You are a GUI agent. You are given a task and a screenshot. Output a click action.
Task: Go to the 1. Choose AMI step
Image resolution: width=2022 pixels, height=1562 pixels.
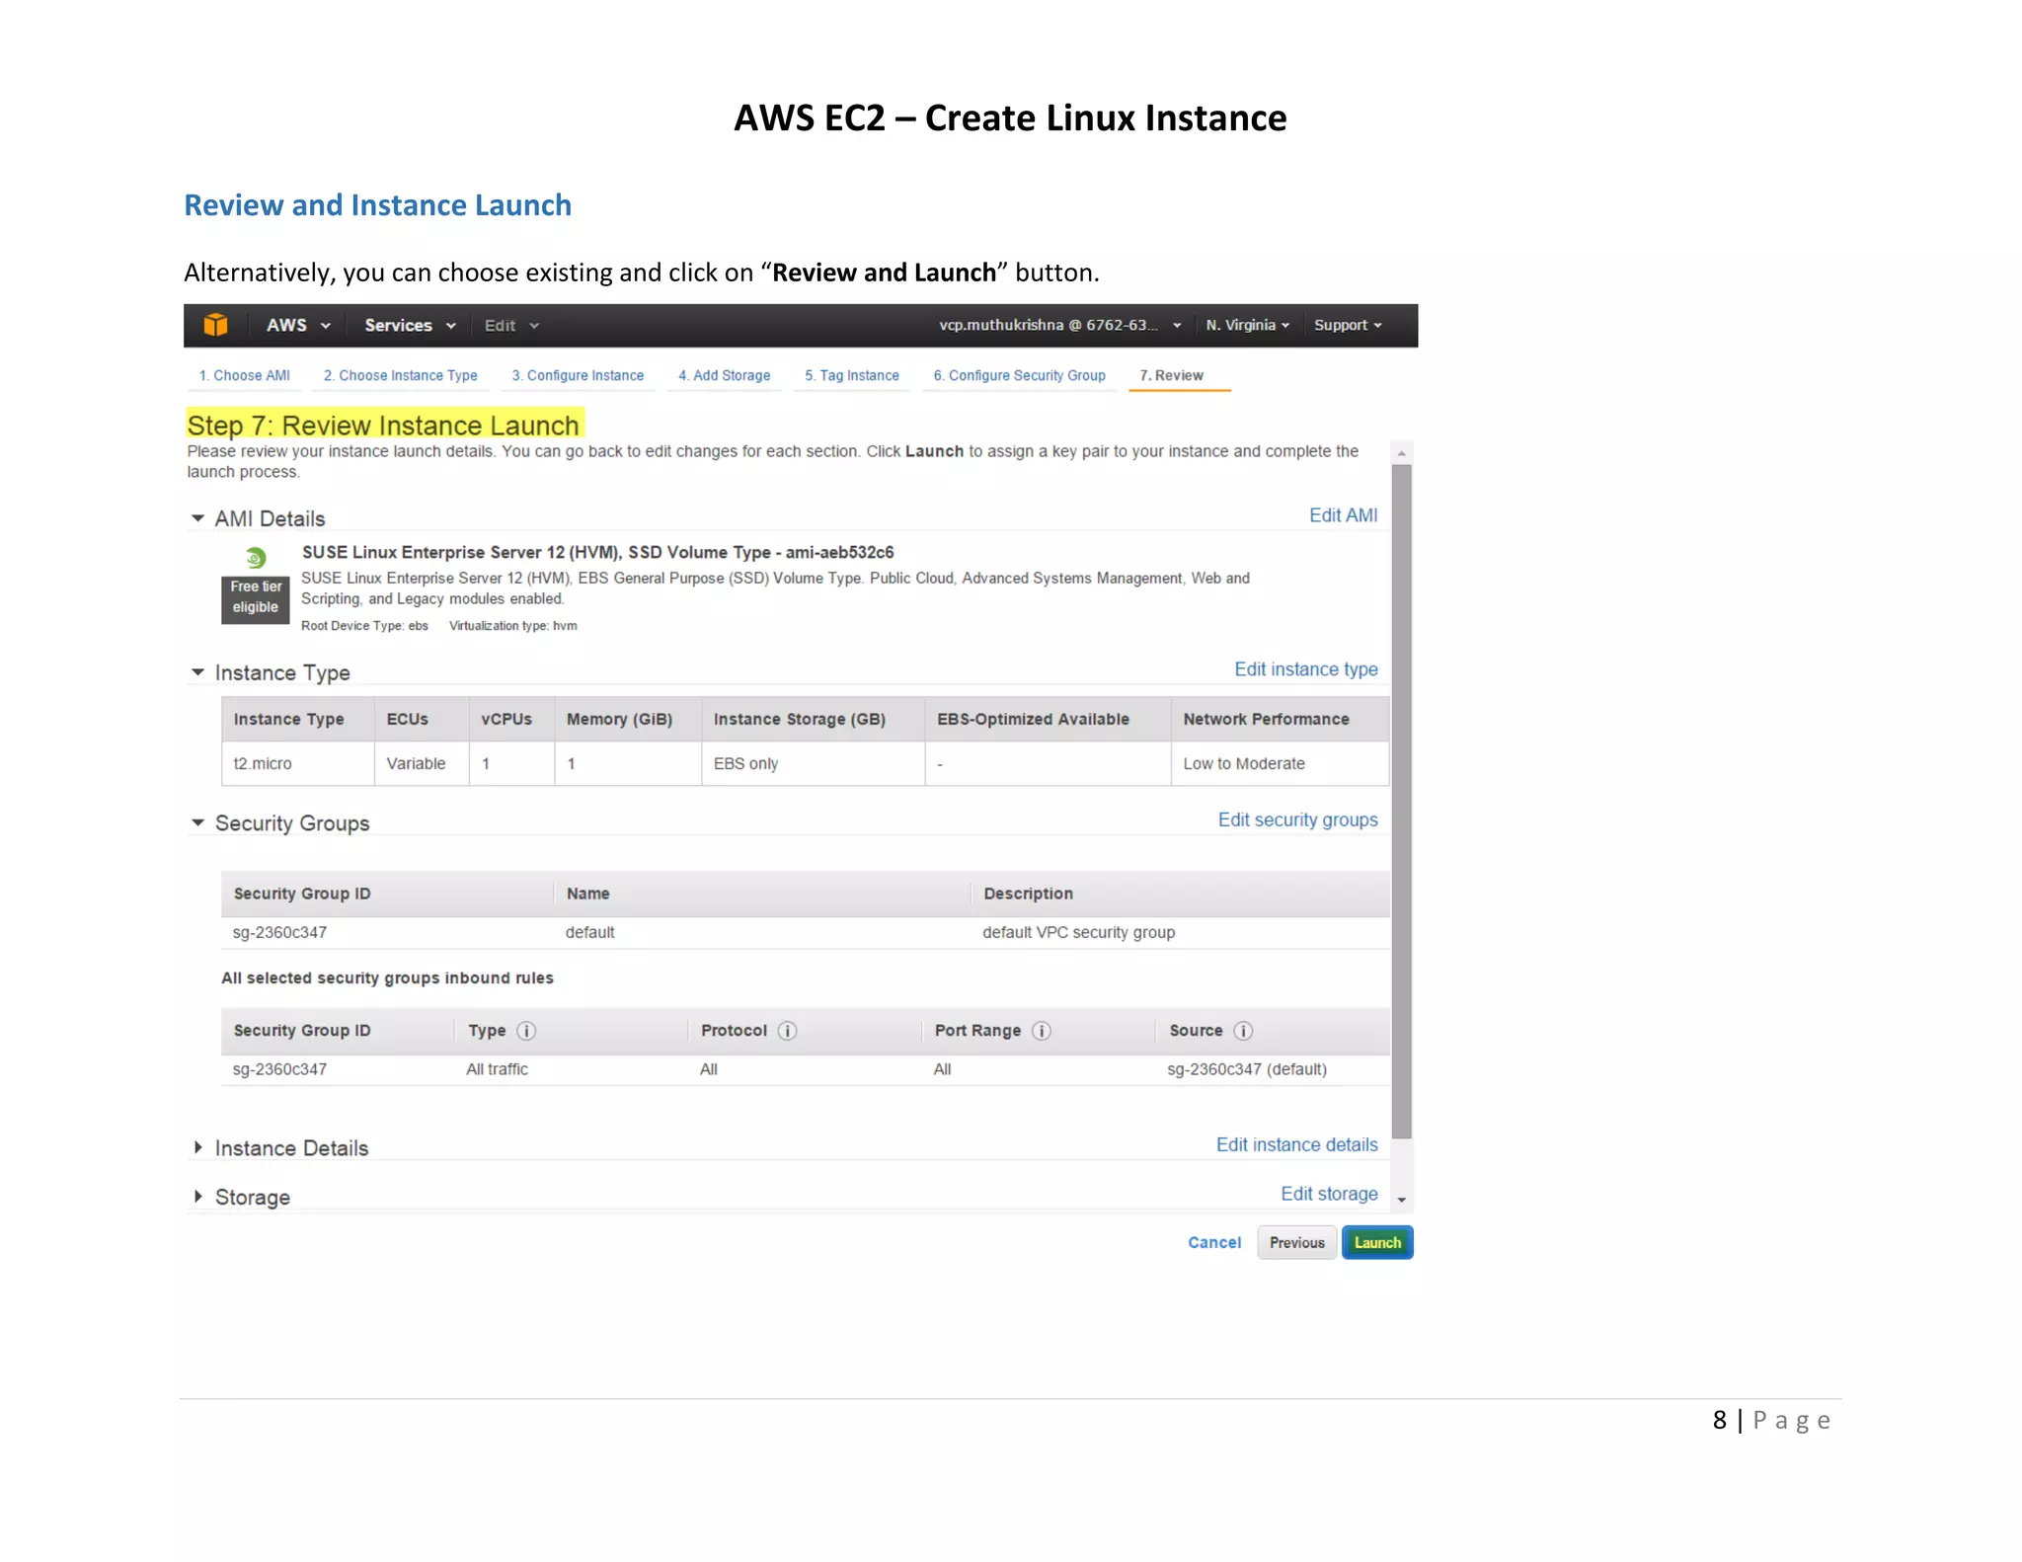coord(244,375)
